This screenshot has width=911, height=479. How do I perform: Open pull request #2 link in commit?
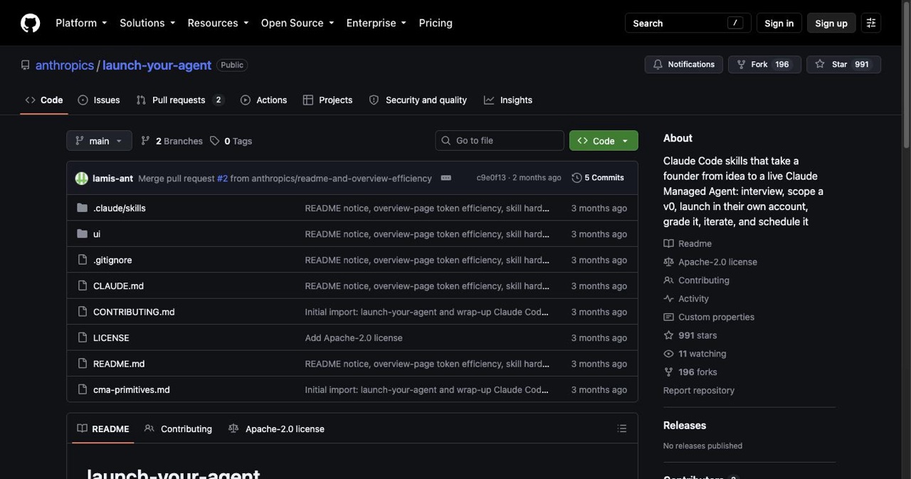click(222, 178)
